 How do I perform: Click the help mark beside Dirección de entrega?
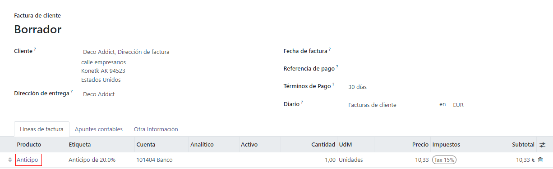[71, 92]
